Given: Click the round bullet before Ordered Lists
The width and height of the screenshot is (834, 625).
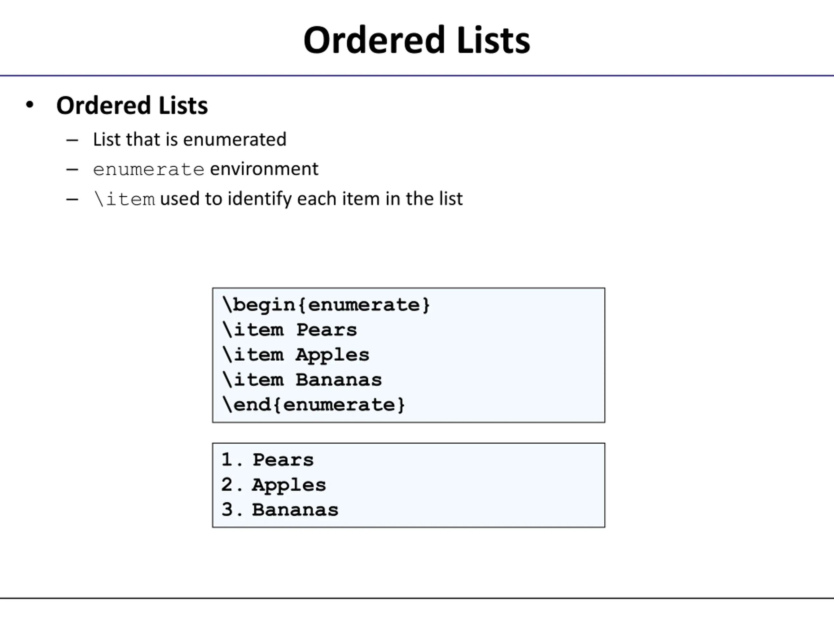Looking at the screenshot, I should (30, 105).
